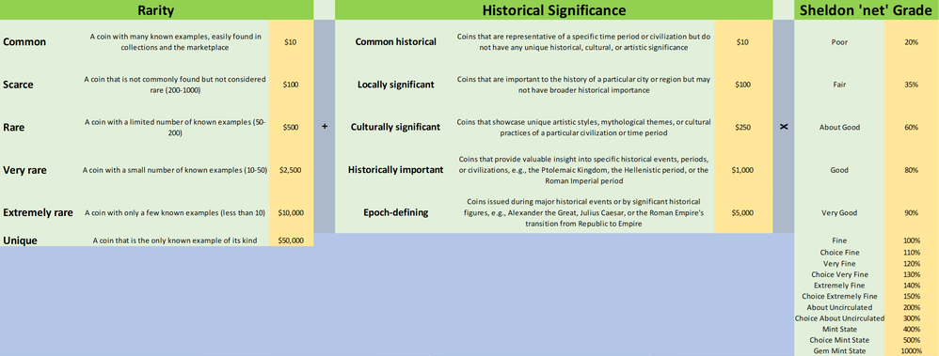Select the Rarity header cell
Image resolution: width=939 pixels, height=356 pixels.
click(156, 10)
